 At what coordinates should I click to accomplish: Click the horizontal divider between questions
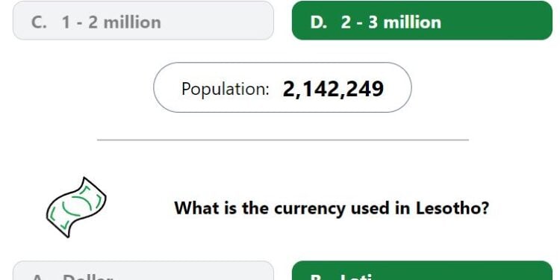(283, 140)
